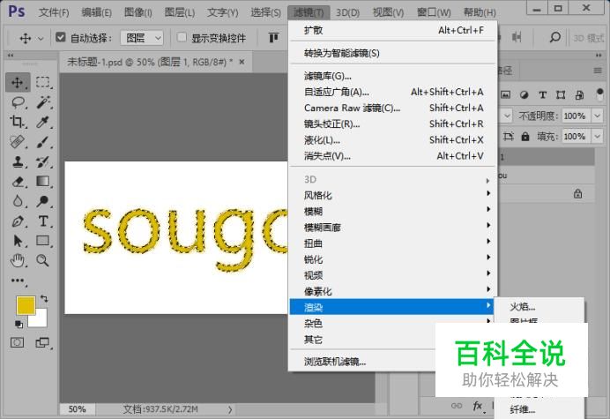The width and height of the screenshot is (610, 419).
Task: Select the Move tool
Action: tap(17, 83)
